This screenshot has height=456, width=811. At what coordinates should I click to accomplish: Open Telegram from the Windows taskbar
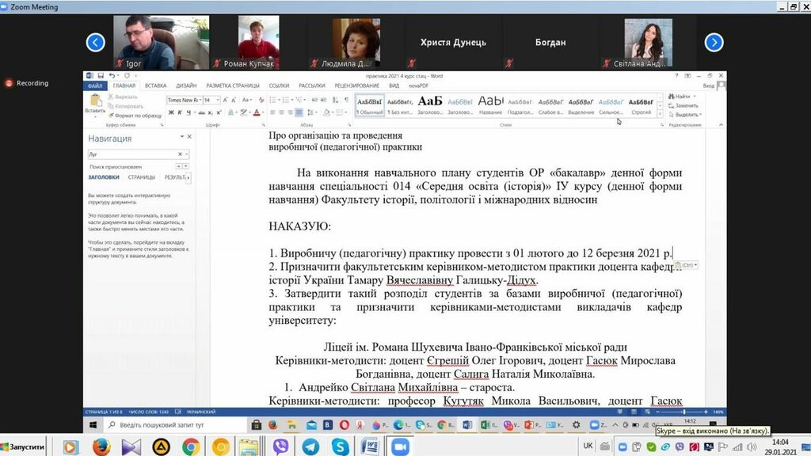pyautogui.click(x=310, y=447)
